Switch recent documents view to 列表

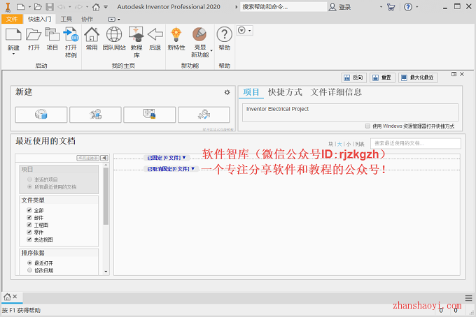359,144
